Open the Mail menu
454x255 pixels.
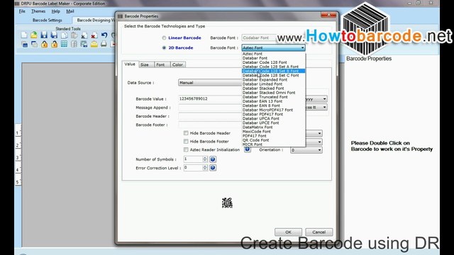(70, 11)
